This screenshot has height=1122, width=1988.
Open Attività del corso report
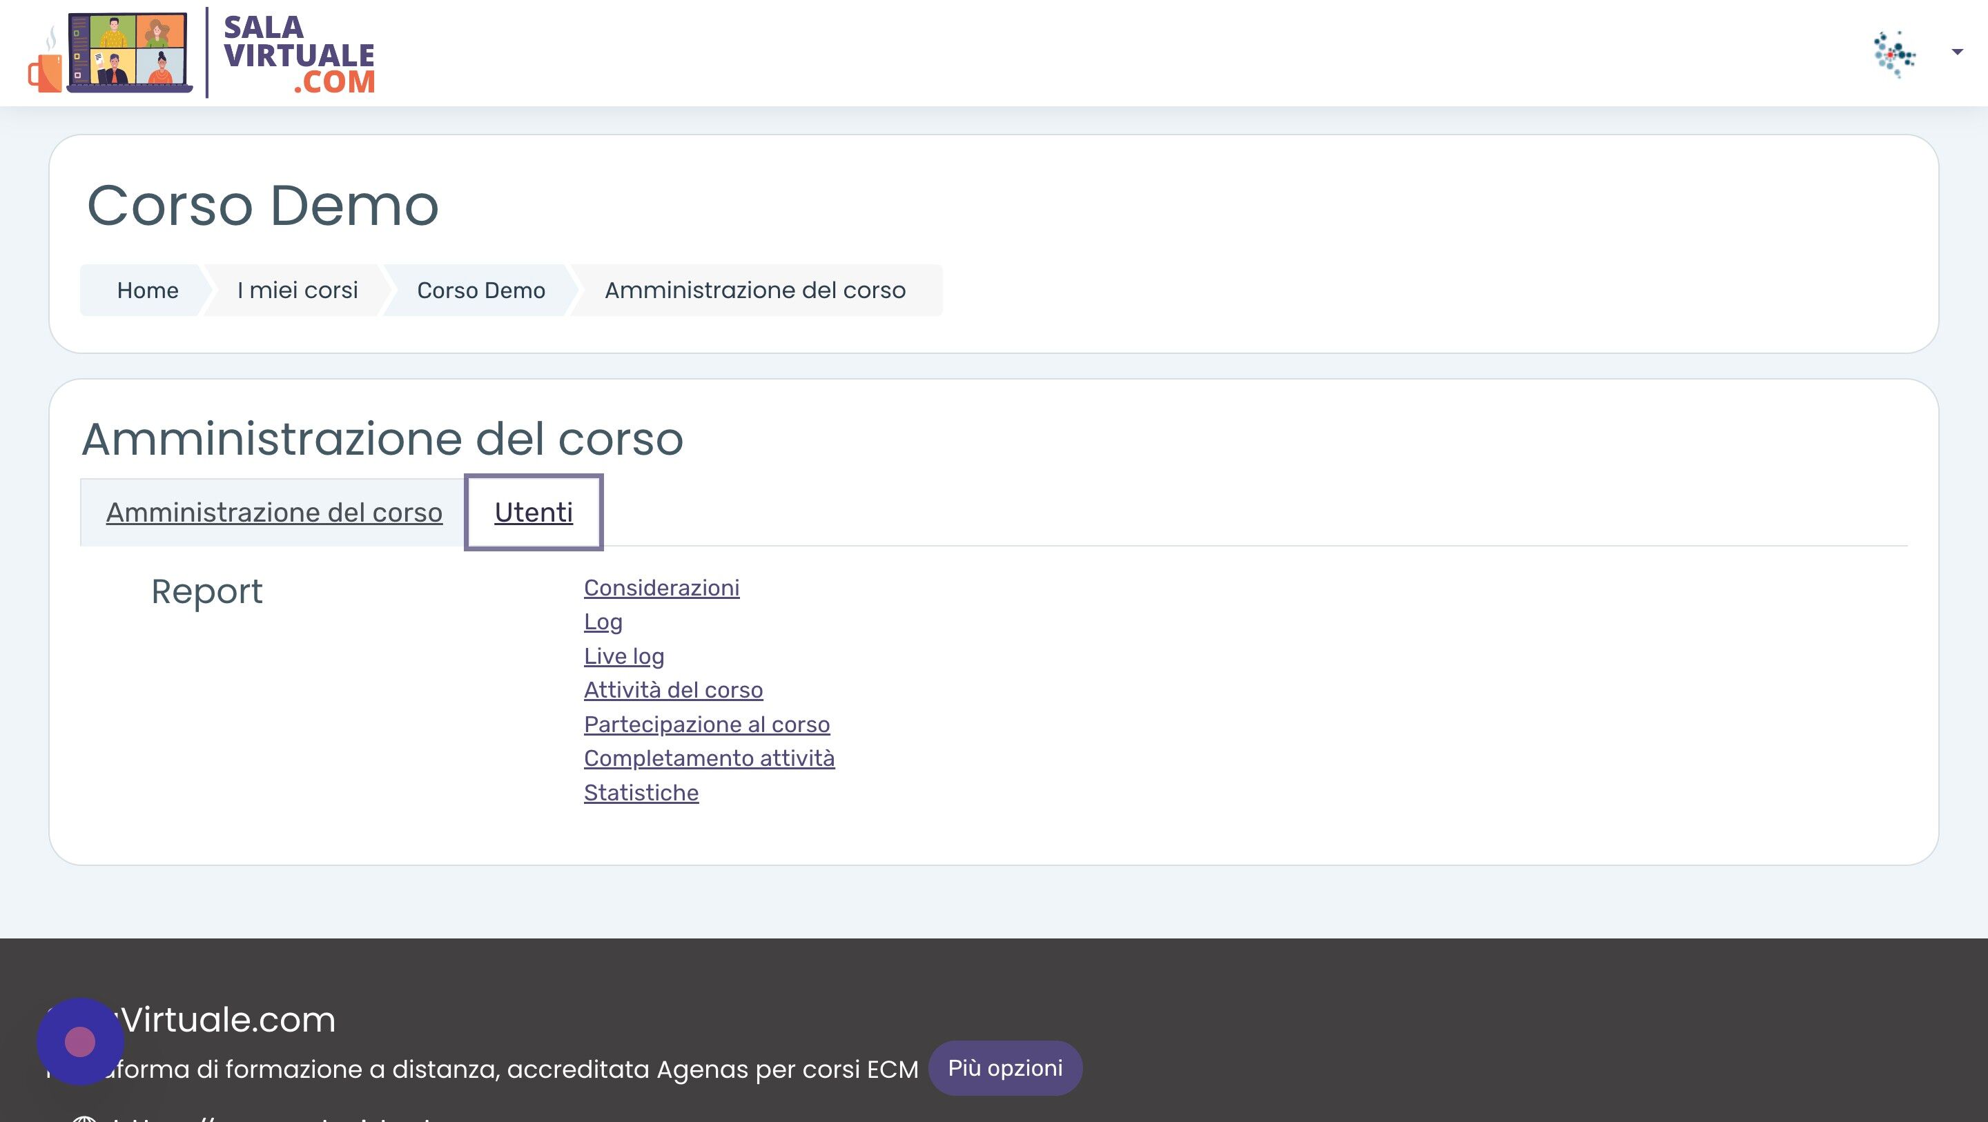pyautogui.click(x=673, y=690)
